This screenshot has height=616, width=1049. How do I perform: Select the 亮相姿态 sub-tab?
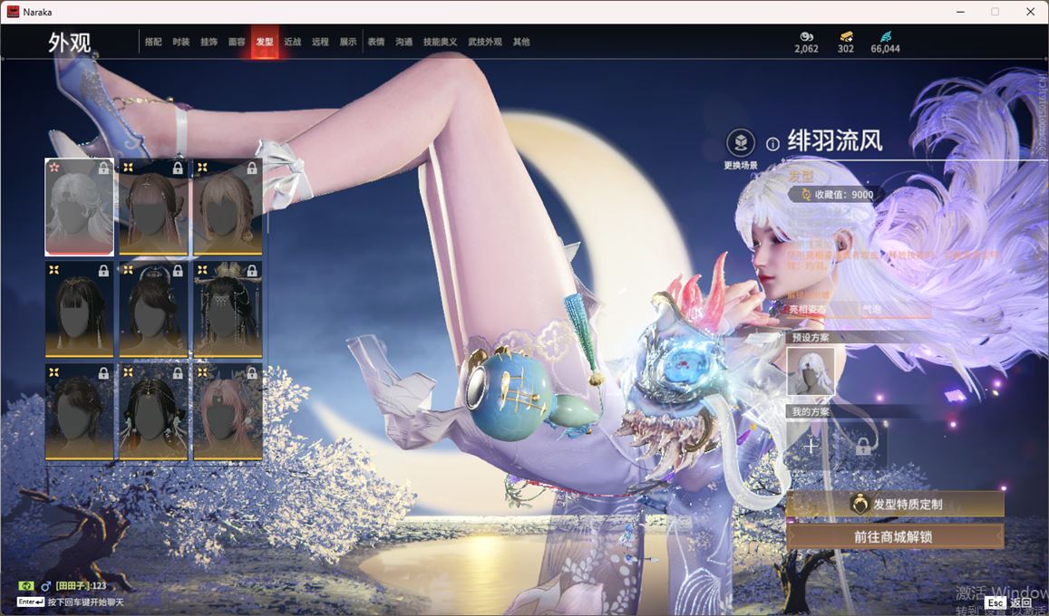(821, 309)
